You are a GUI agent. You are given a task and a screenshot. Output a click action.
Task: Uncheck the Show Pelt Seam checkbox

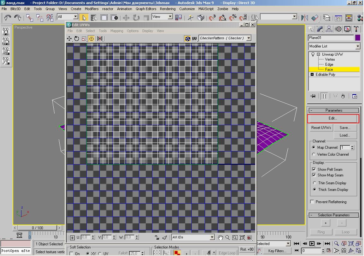coord(314,169)
